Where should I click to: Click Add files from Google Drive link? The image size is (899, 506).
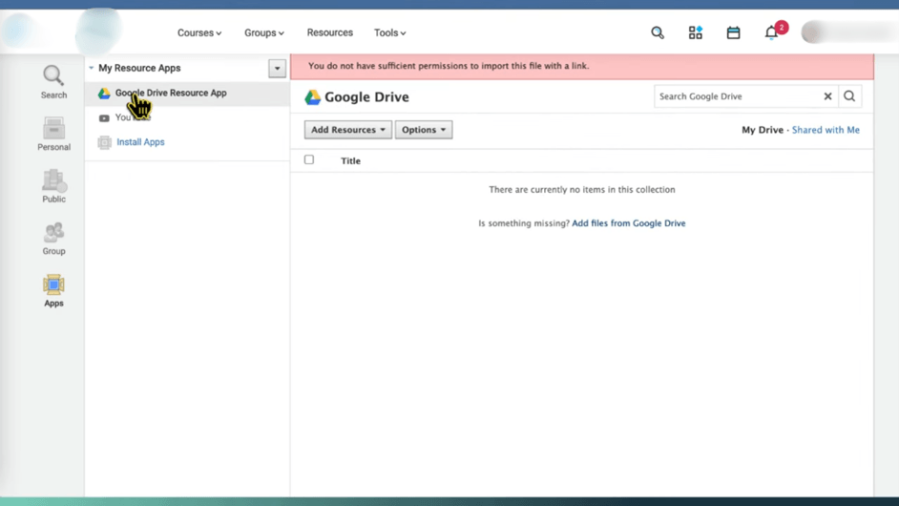(x=628, y=223)
